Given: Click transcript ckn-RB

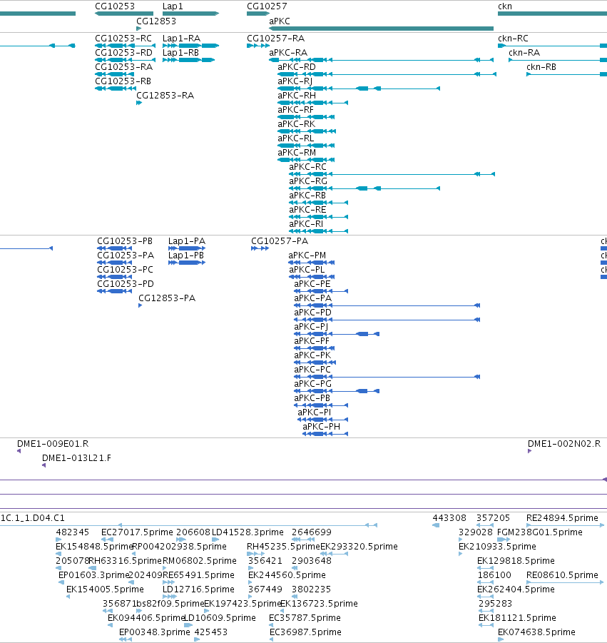Looking at the screenshot, I should (x=567, y=74).
